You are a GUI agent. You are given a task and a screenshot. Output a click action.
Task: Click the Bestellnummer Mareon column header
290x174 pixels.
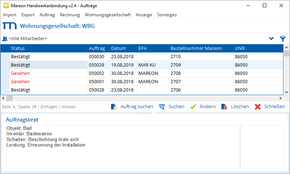coord(195,48)
